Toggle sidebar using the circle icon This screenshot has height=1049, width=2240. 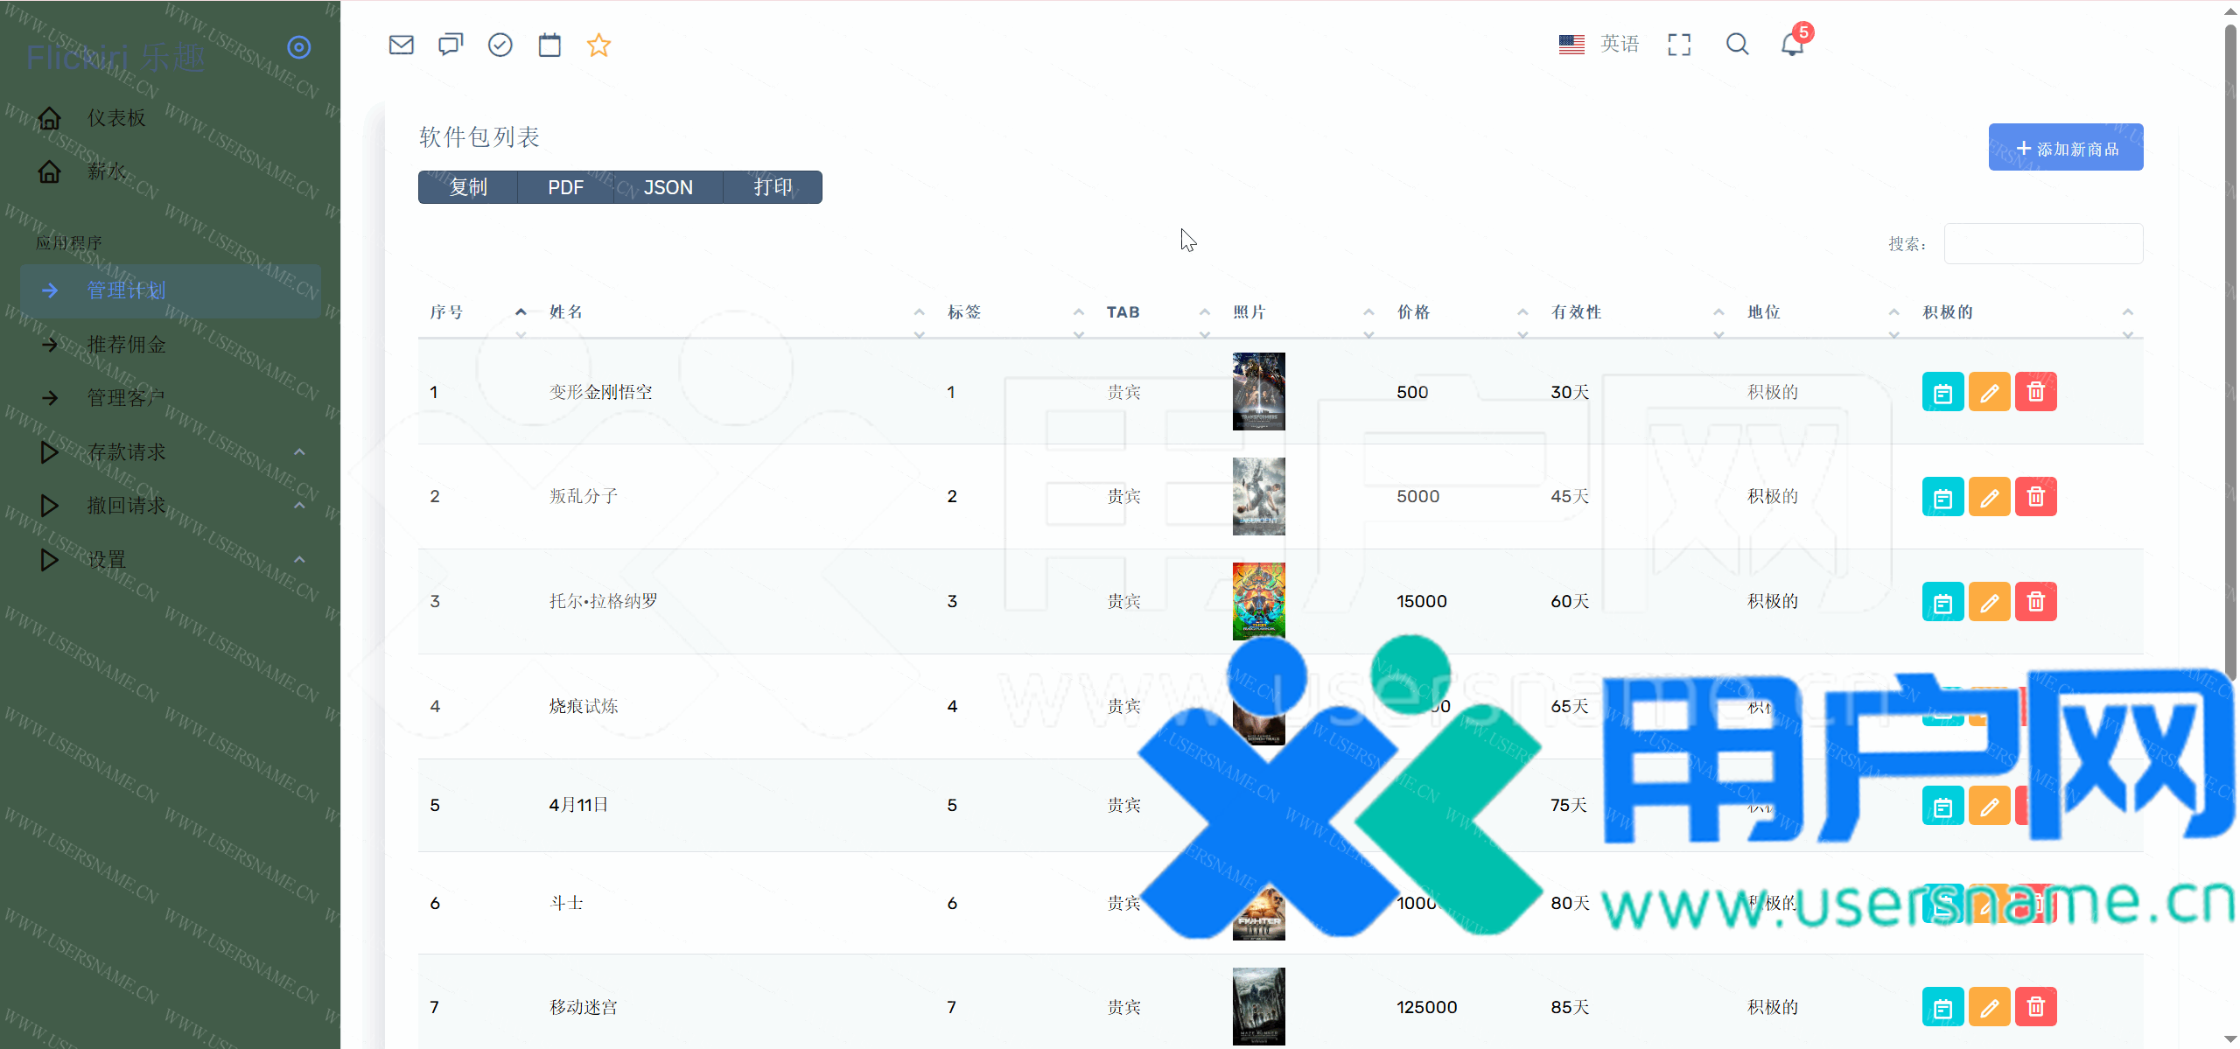point(299,47)
